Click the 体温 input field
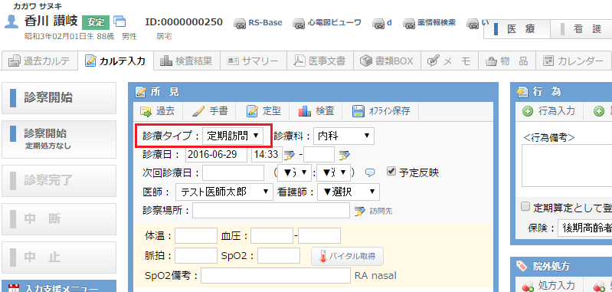The width and height of the screenshot is (612, 292). click(196, 236)
